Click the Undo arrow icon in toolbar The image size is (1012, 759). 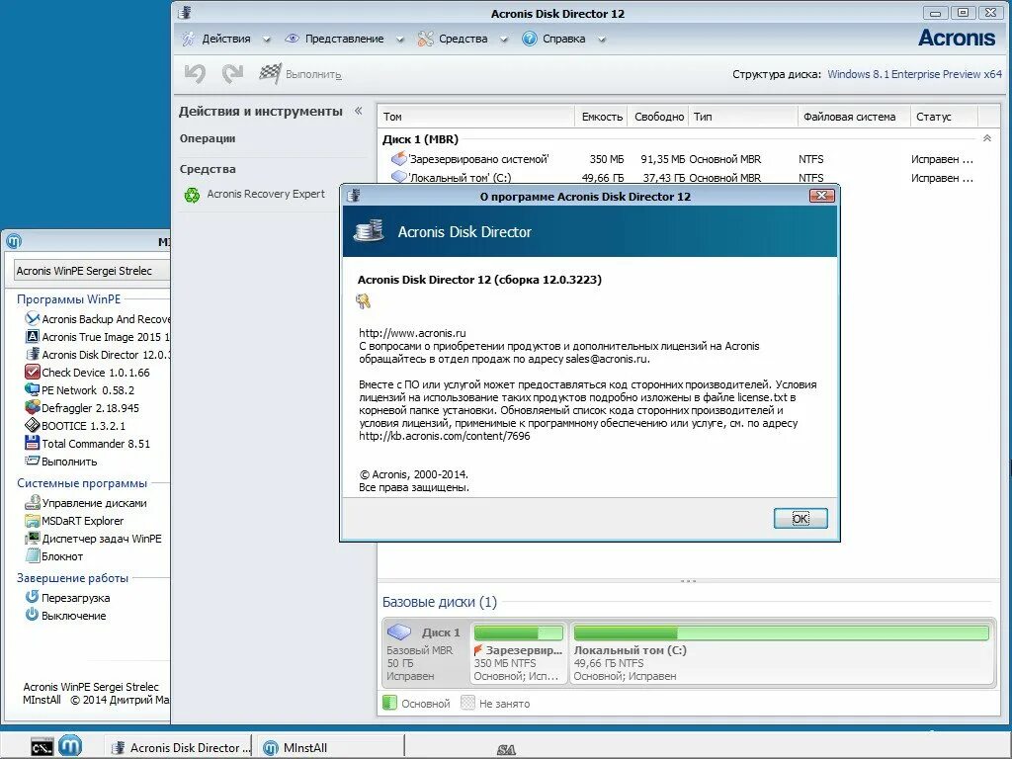coord(195,73)
